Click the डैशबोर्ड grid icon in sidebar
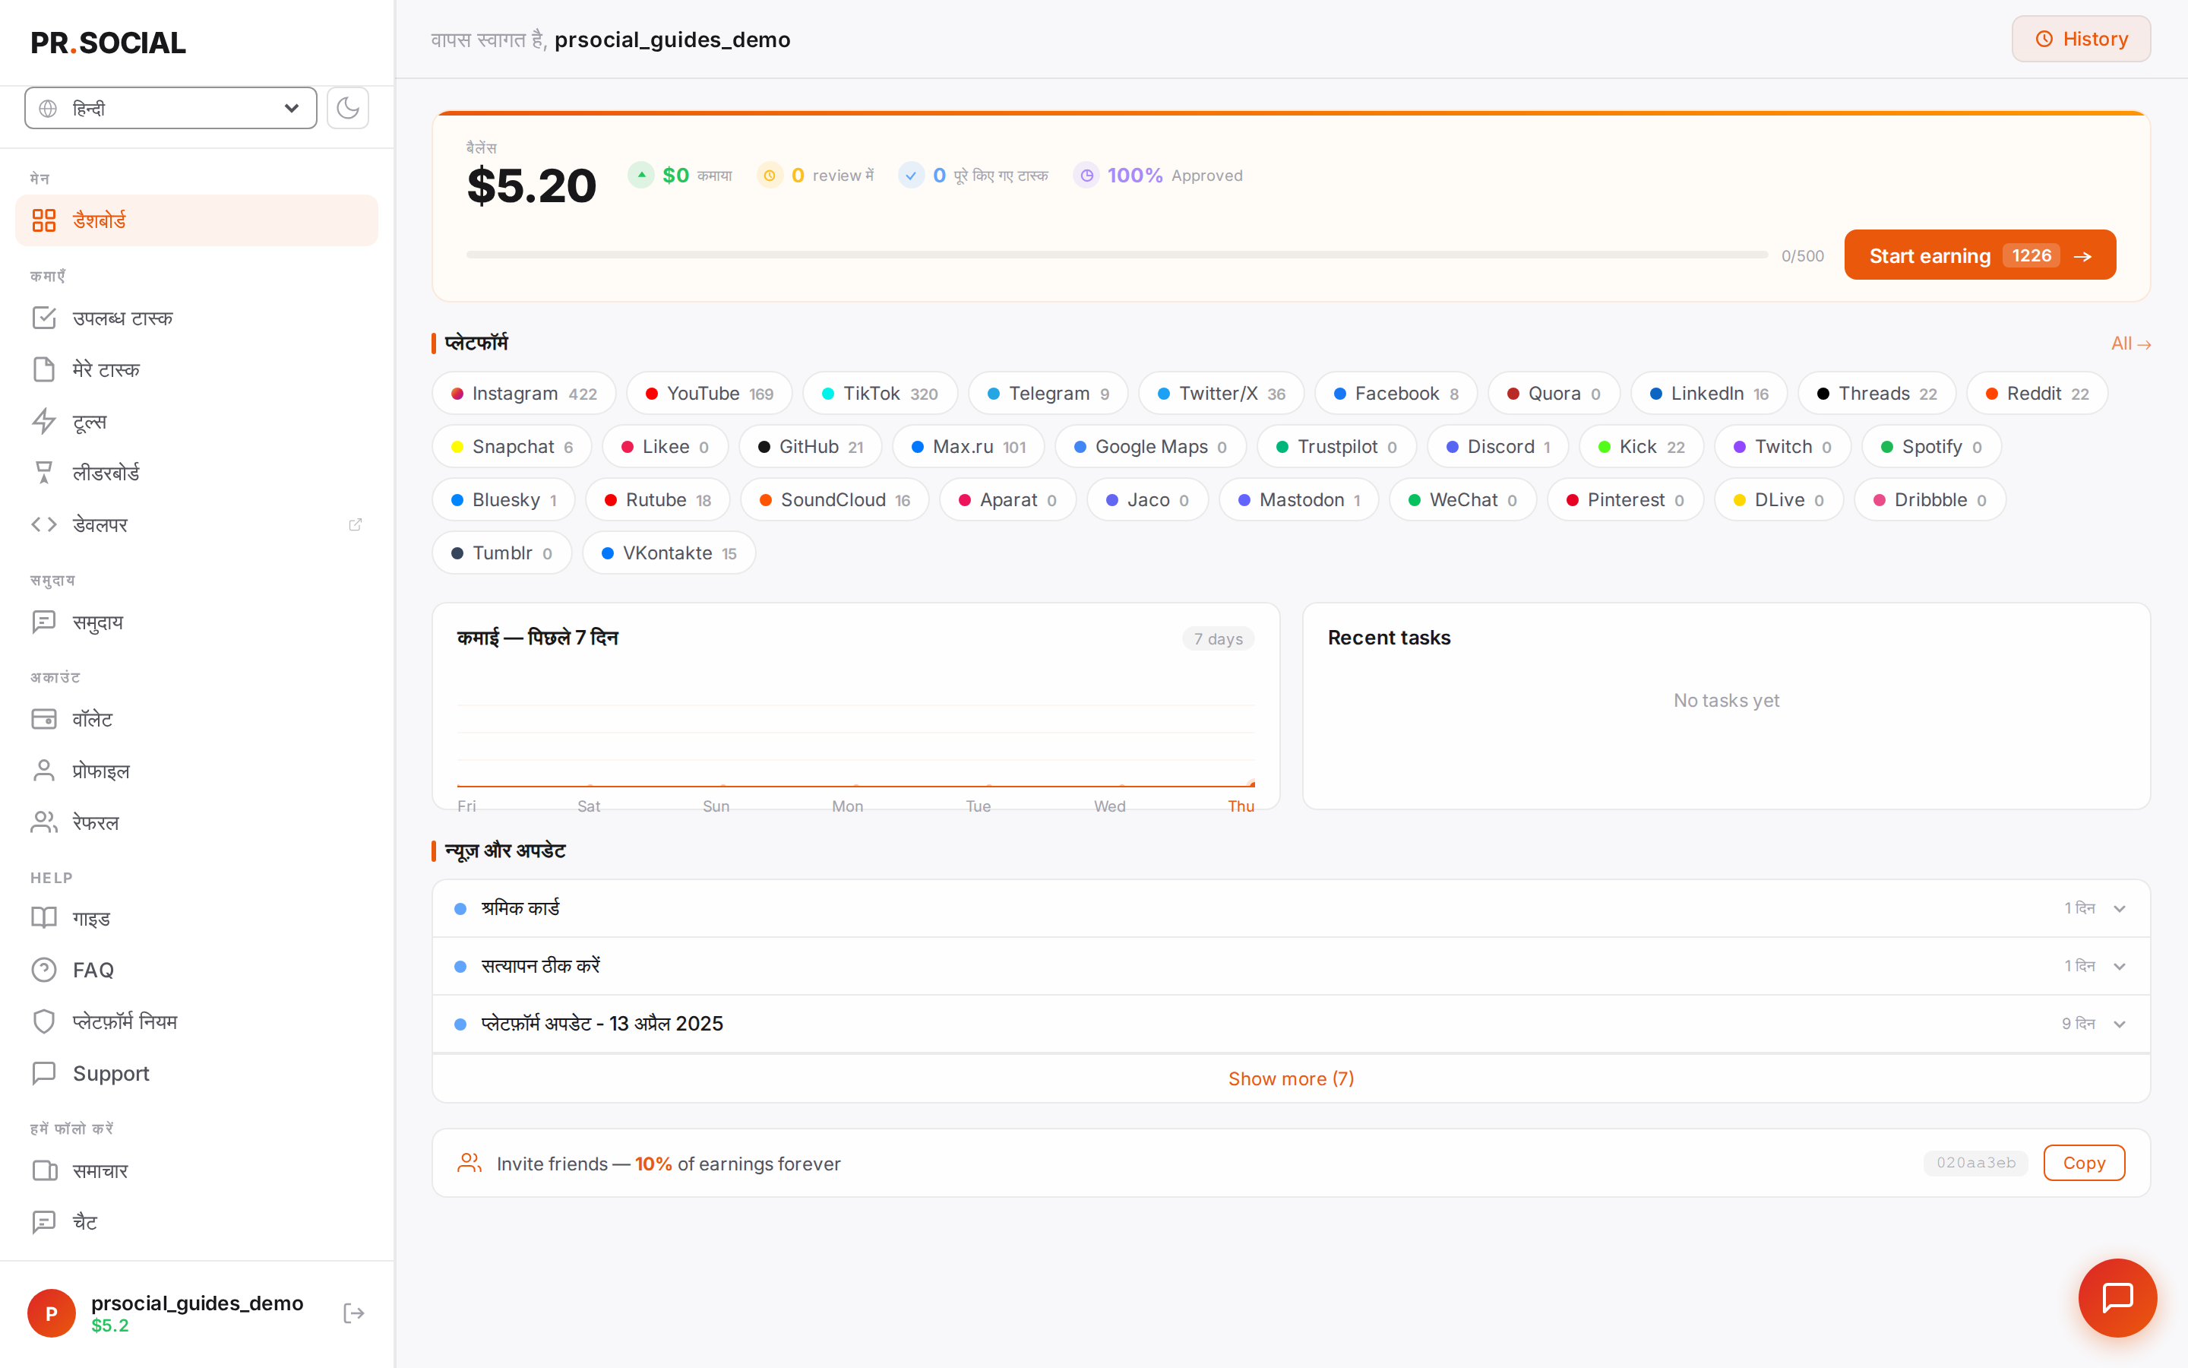This screenshot has width=2188, height=1368. 43,220
